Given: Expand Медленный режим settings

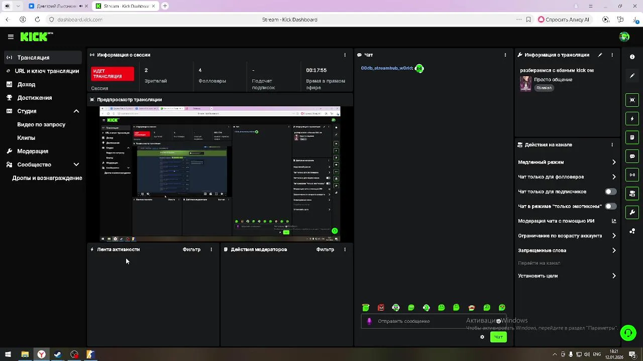Looking at the screenshot, I should point(567,162).
